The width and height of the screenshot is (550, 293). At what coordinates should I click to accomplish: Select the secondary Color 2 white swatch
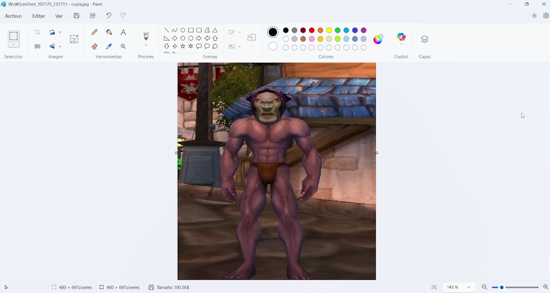tap(273, 46)
